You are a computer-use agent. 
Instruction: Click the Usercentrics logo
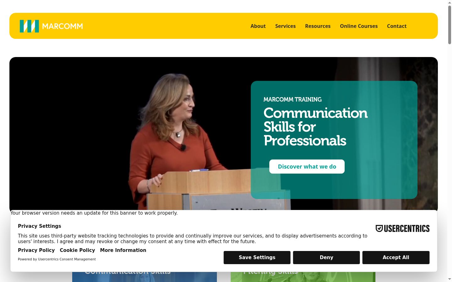click(403, 228)
